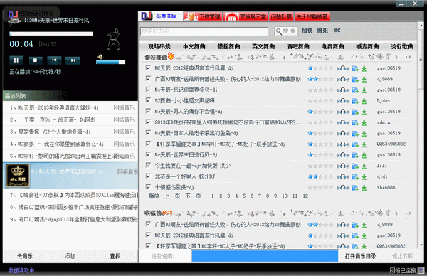Screen dimensions: 427x276
Task: Click the search button with magnifier
Action: click(x=285, y=31)
